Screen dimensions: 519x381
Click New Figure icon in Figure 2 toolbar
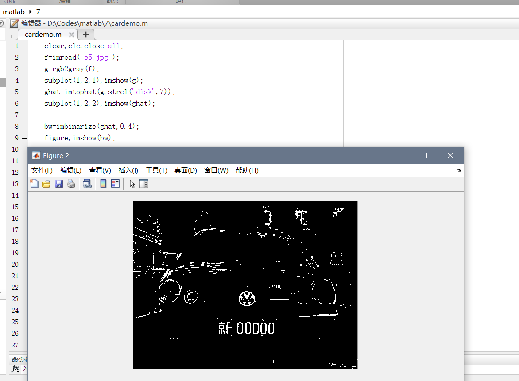click(34, 184)
